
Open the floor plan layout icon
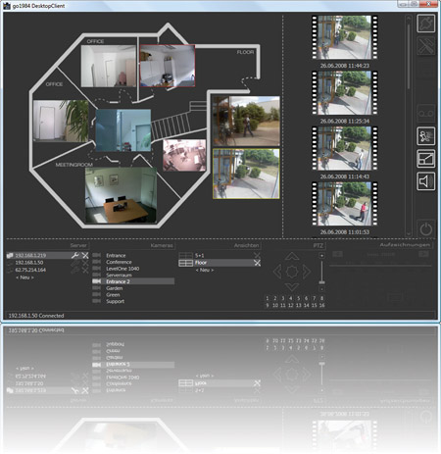pyautogui.click(x=426, y=159)
